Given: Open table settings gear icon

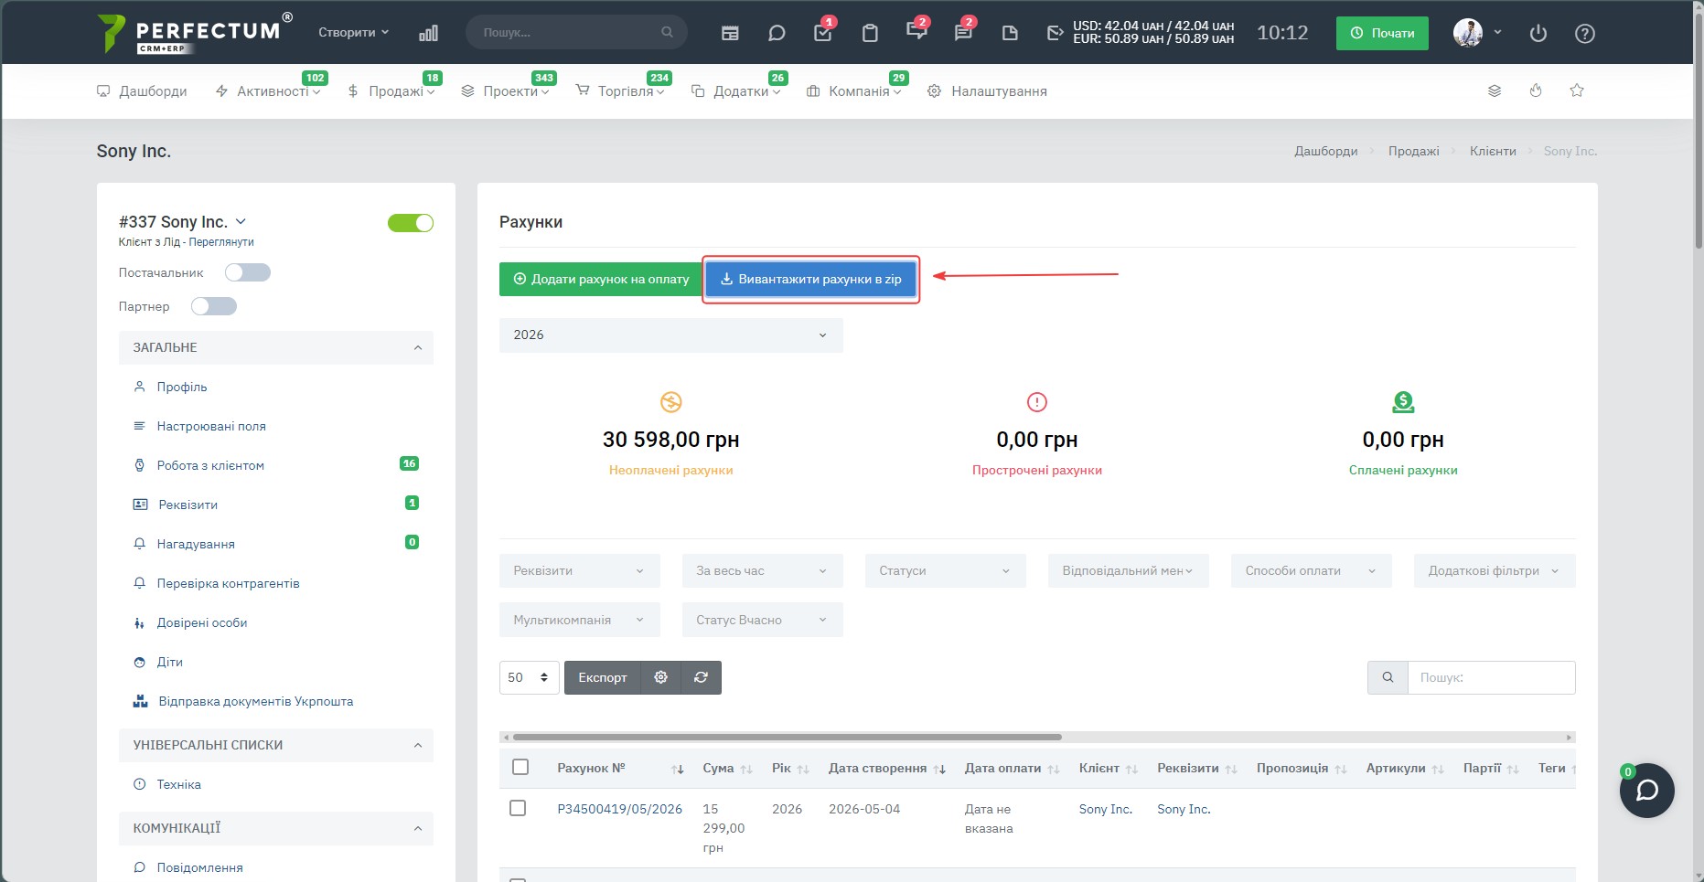Looking at the screenshot, I should (x=661, y=677).
